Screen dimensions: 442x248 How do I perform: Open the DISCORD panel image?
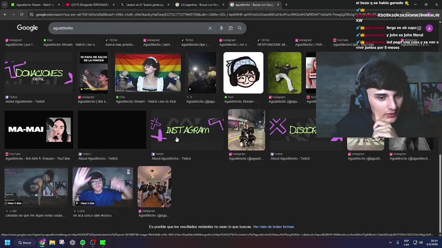[x=293, y=130]
